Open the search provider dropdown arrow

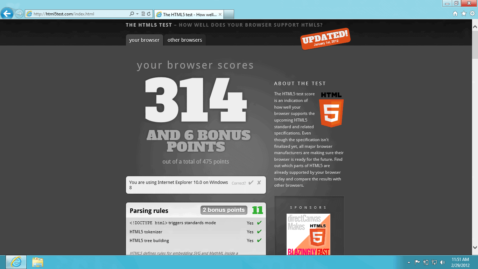point(138,14)
